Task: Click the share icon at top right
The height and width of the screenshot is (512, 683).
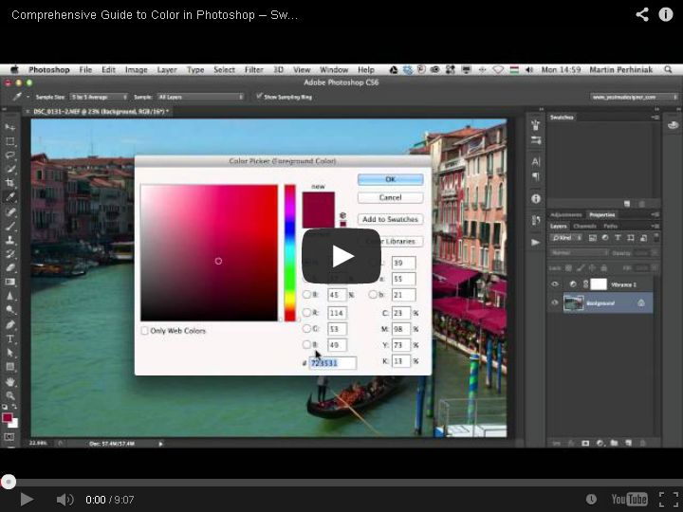Action: click(642, 14)
